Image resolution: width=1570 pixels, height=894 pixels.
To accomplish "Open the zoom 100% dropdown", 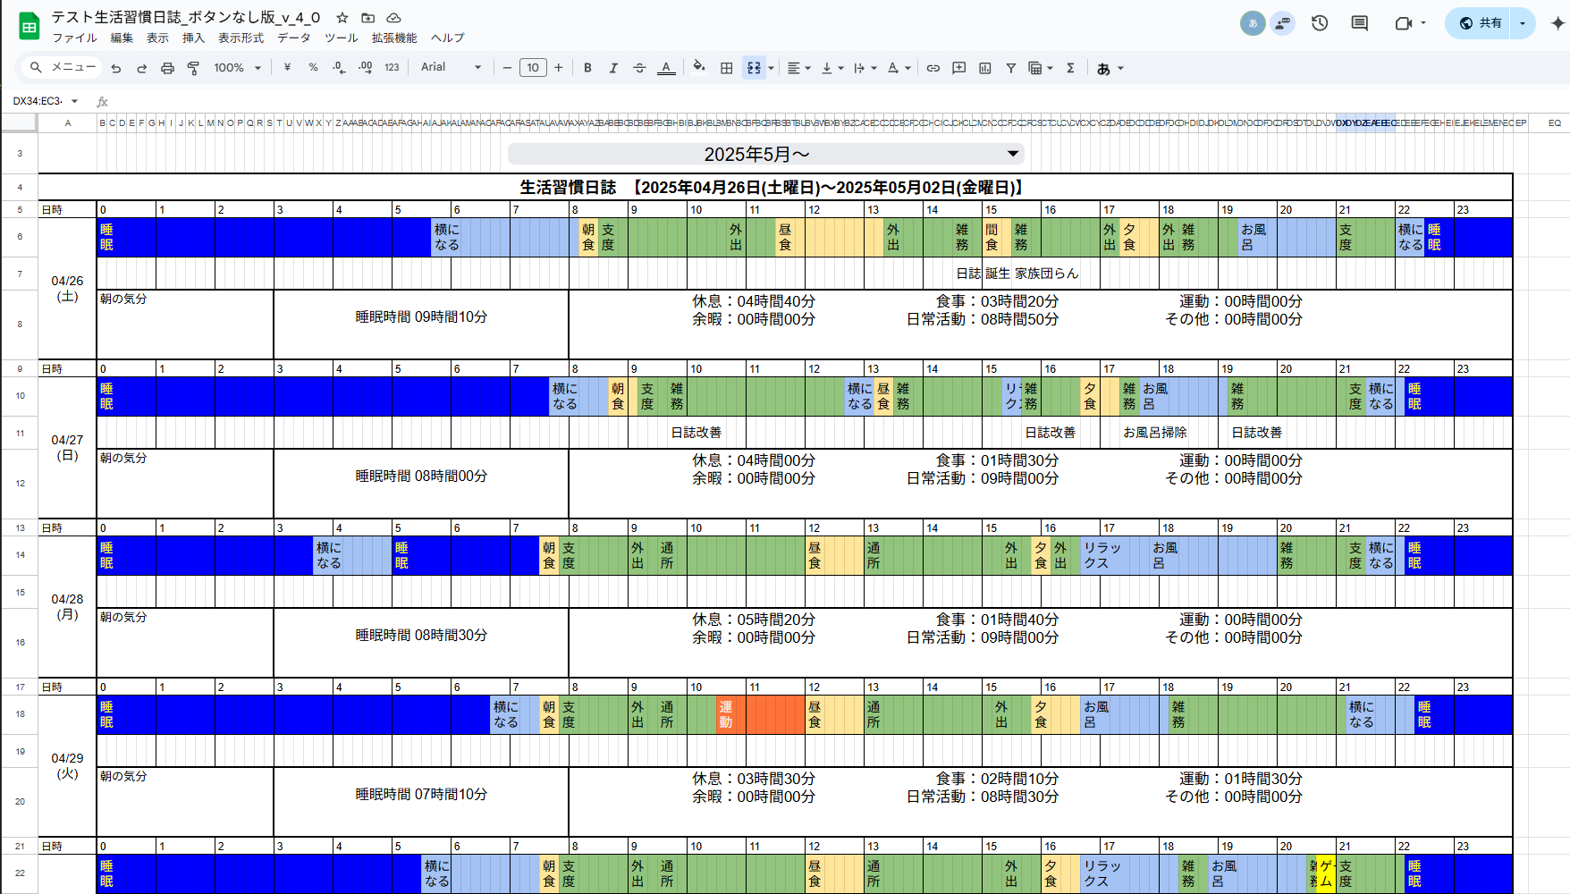I will (x=237, y=68).
